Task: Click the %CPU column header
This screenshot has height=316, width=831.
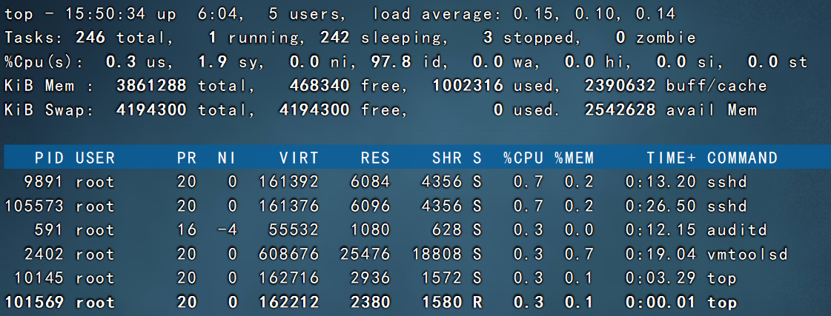Action: [523, 157]
